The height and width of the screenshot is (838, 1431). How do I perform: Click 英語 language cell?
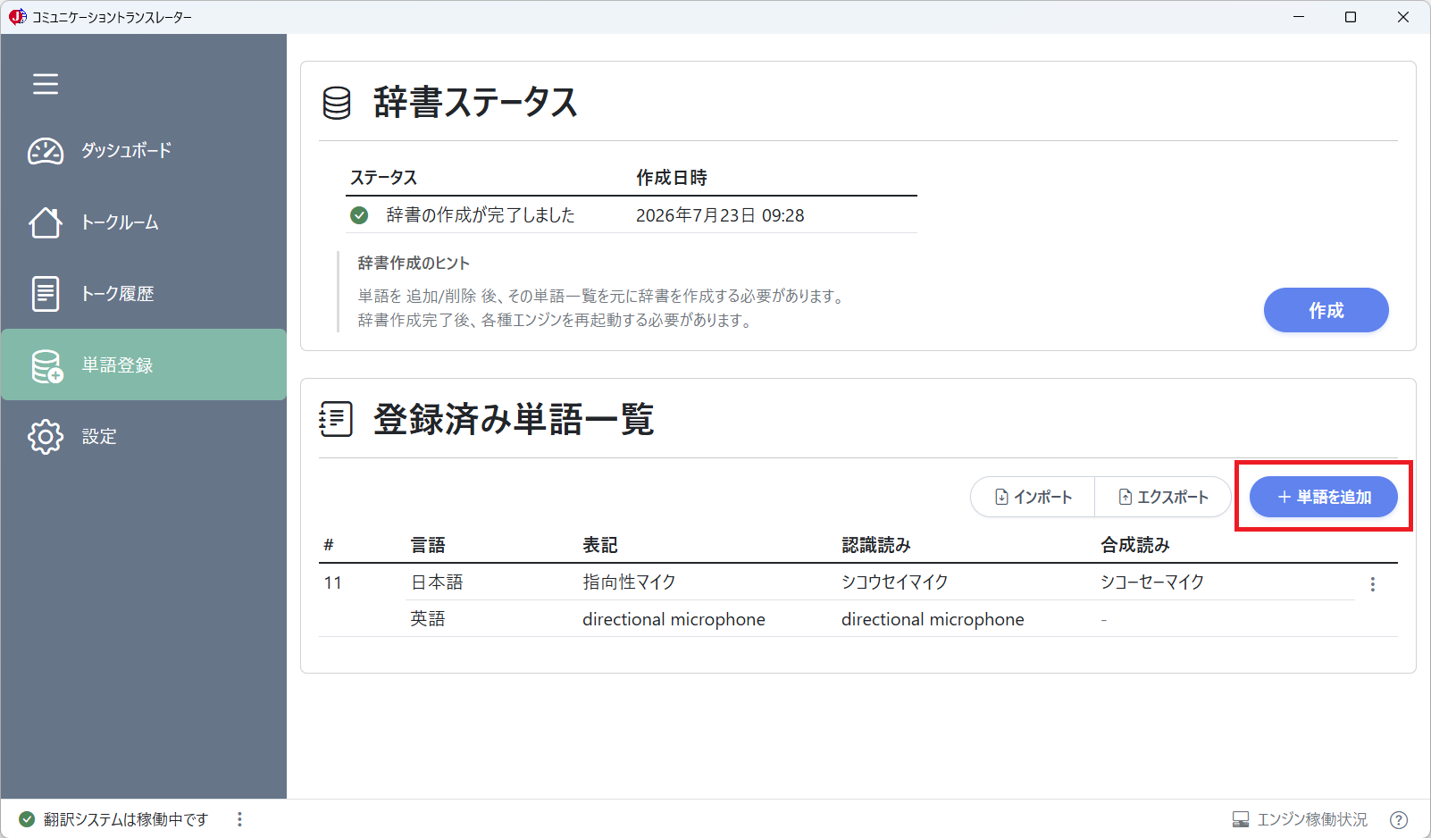click(x=428, y=619)
